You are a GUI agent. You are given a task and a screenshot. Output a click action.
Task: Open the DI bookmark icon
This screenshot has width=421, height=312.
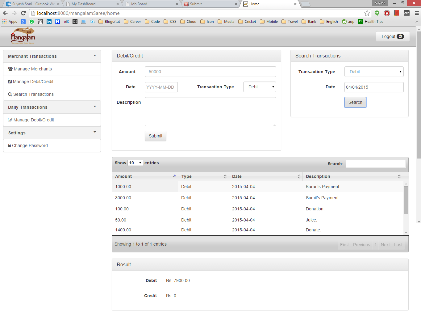pyautogui.click(x=75, y=22)
